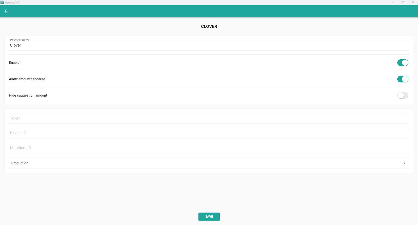Click the Merchant ID input field
Screen dimensions: 418x225
coord(209,148)
